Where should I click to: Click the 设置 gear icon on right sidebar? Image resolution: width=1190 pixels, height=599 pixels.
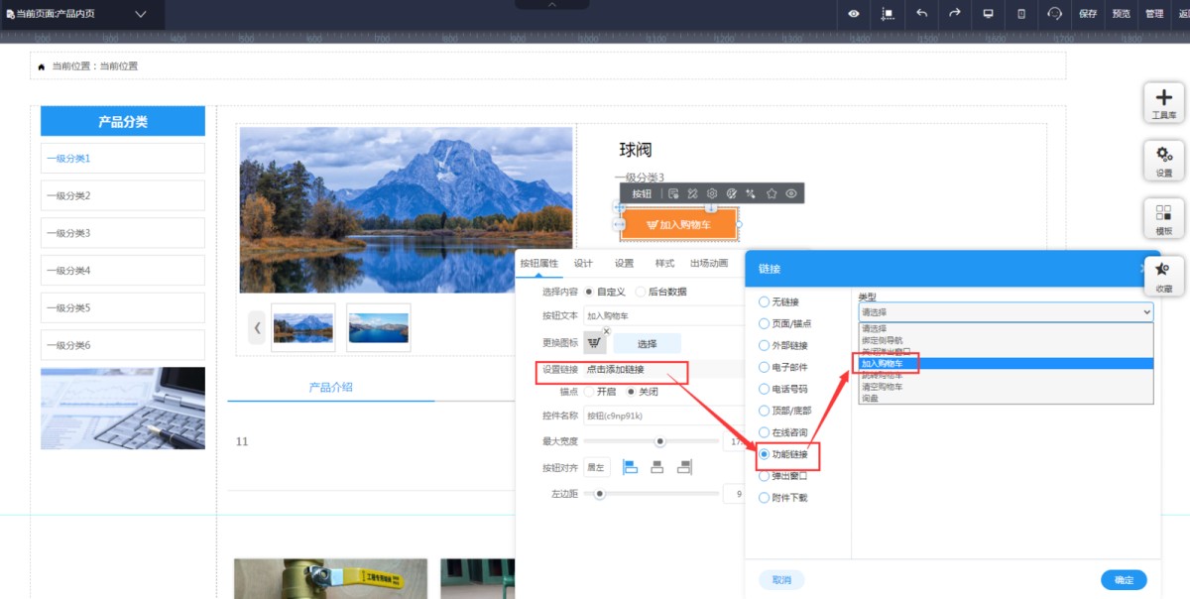point(1163,160)
